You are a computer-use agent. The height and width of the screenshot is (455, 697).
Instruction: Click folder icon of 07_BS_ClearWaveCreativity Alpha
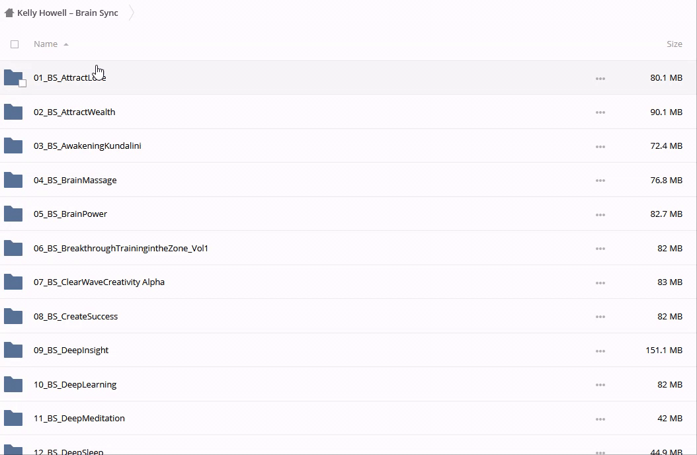[x=13, y=282]
